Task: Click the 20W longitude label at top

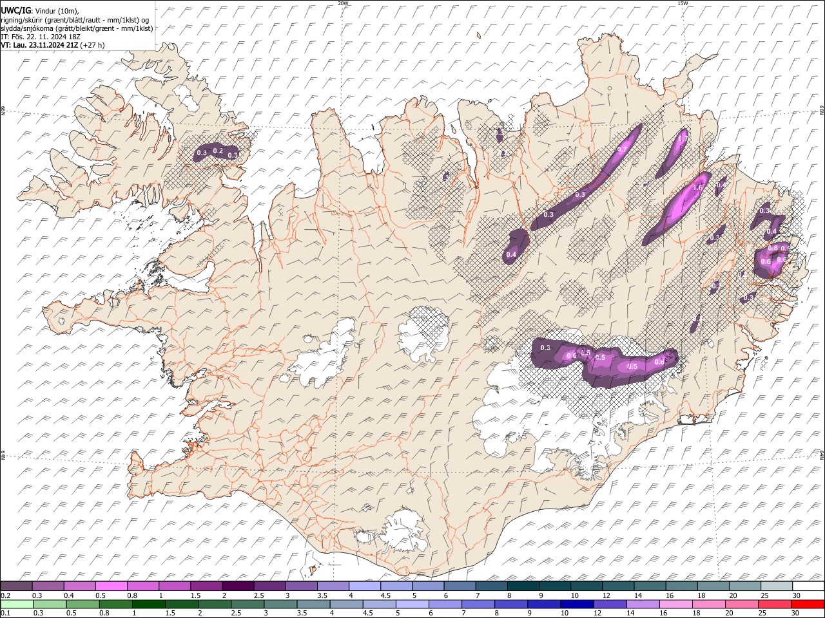Action: pos(343,3)
